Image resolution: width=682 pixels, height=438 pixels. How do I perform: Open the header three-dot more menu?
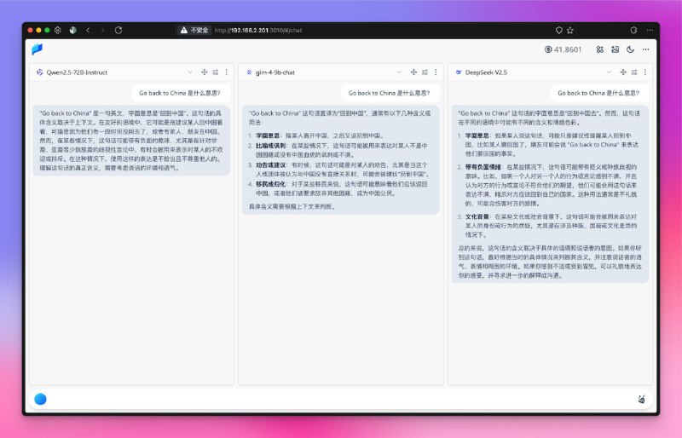(x=645, y=49)
